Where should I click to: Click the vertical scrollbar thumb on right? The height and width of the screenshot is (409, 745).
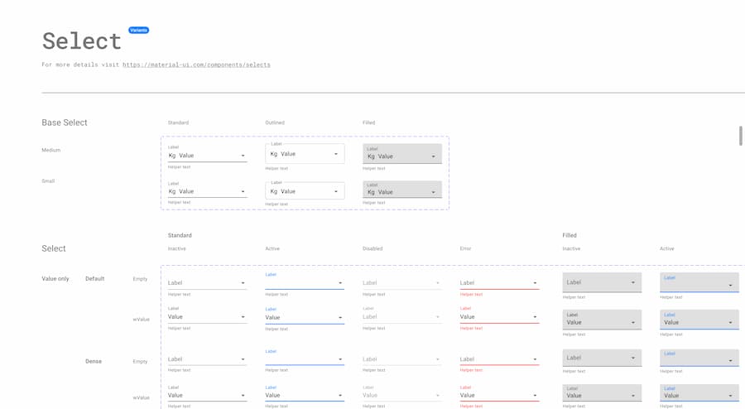740,136
